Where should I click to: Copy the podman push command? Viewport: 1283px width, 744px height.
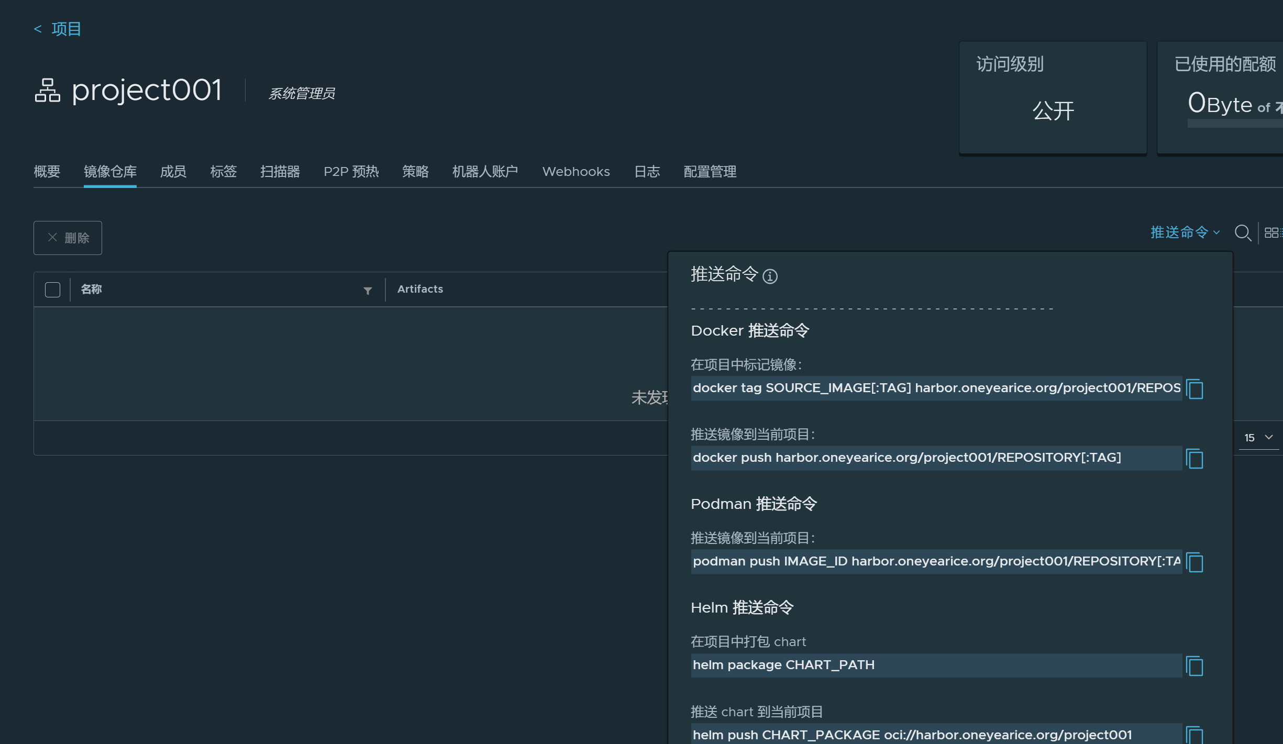(1194, 562)
